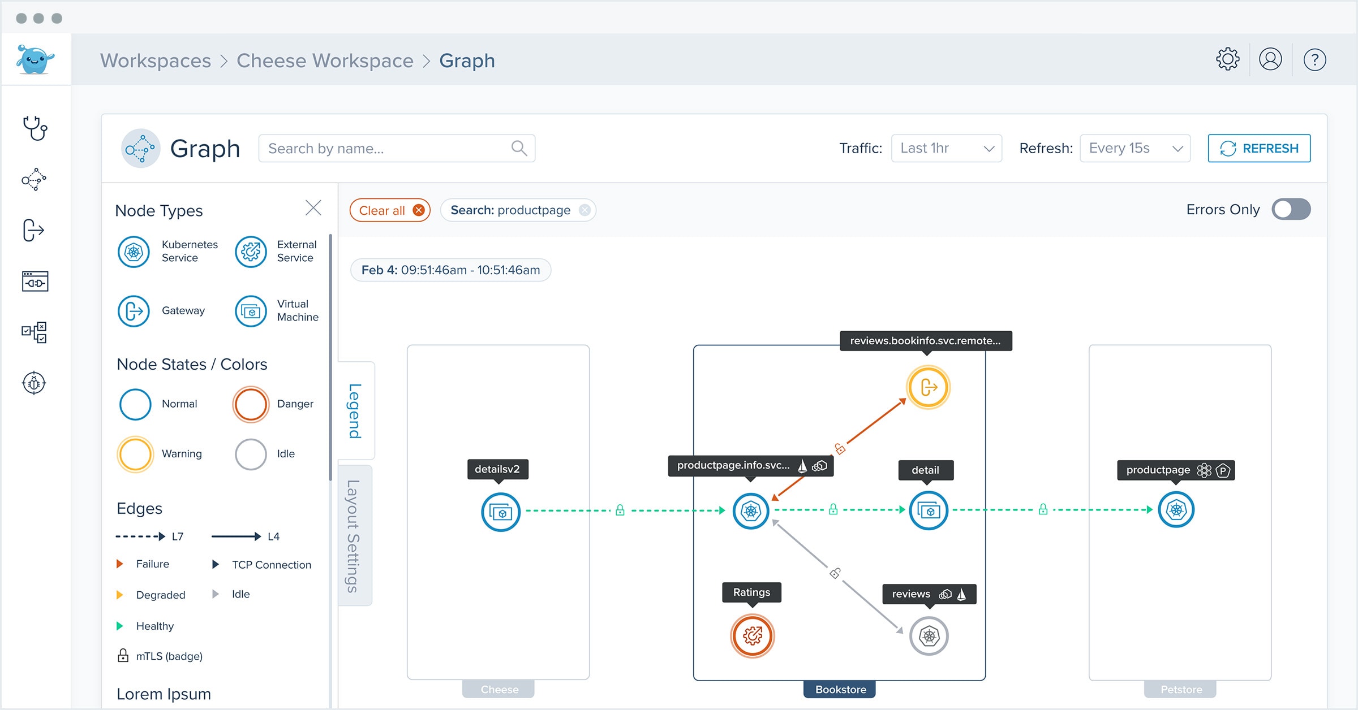Select the Legend vertical tab
This screenshot has width=1358, height=710.
(355, 411)
